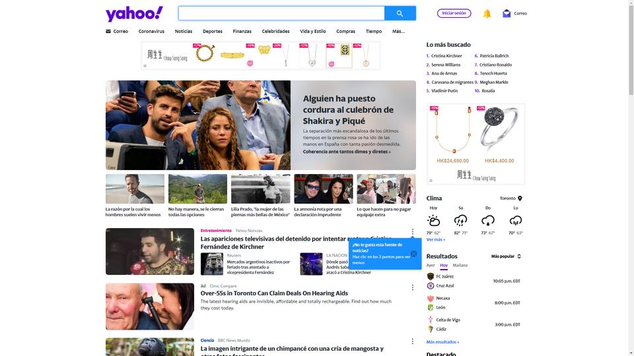Image resolution: width=634 pixels, height=356 pixels.
Task: Open trending search Caravana de migrantes
Action: pyautogui.click(x=452, y=82)
